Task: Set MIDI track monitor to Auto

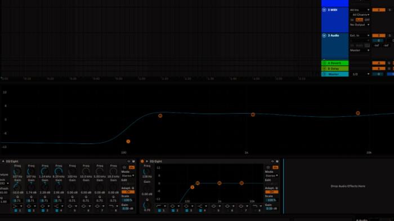Action: pyautogui.click(x=359, y=20)
